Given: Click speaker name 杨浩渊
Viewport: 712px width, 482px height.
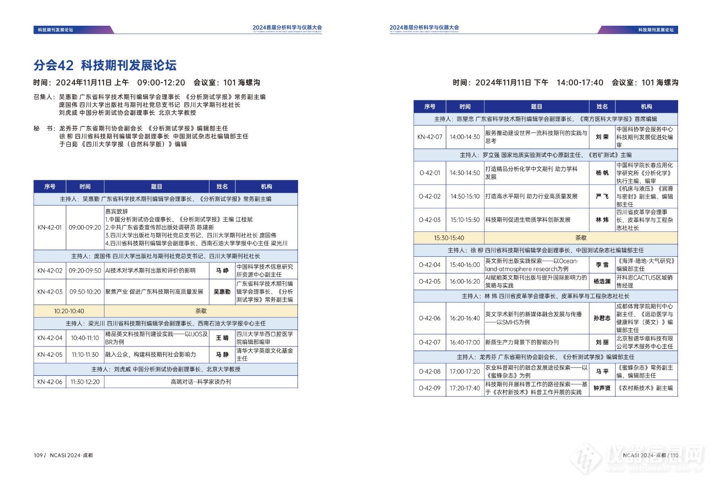Looking at the screenshot, I should pyautogui.click(x=602, y=282).
